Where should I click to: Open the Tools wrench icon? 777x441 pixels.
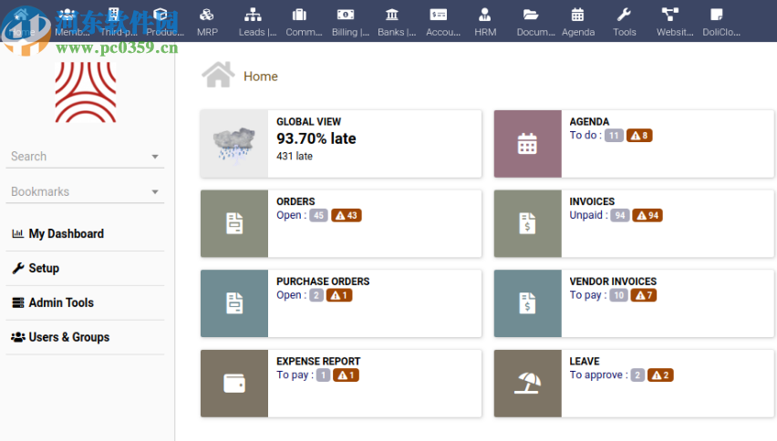(624, 15)
